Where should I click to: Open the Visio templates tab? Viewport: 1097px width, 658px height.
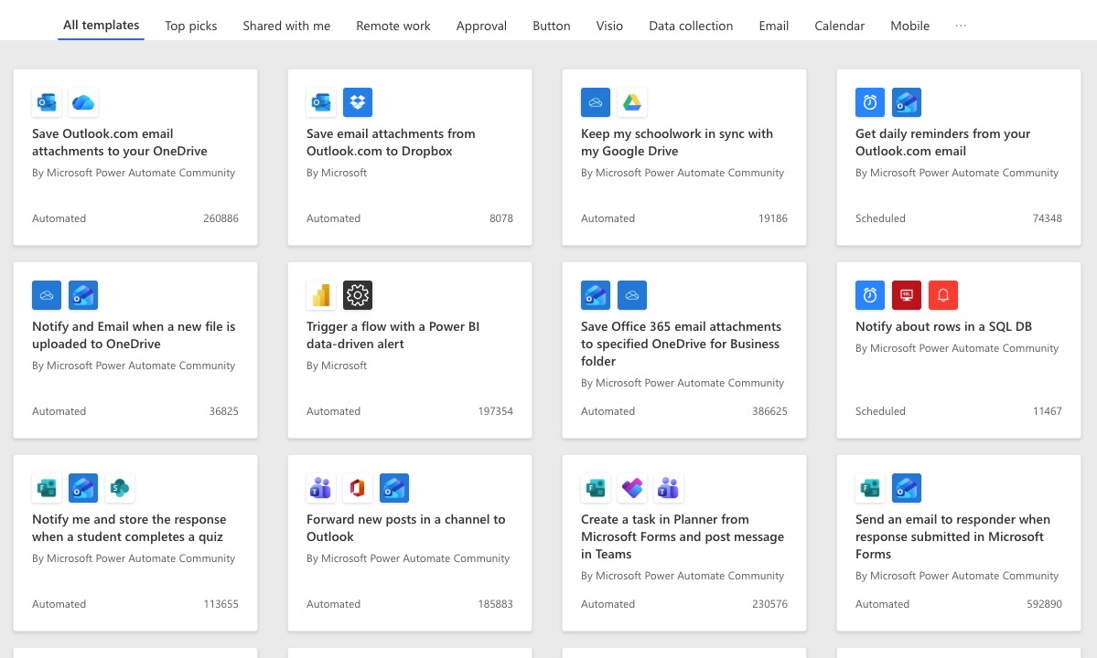click(x=609, y=26)
